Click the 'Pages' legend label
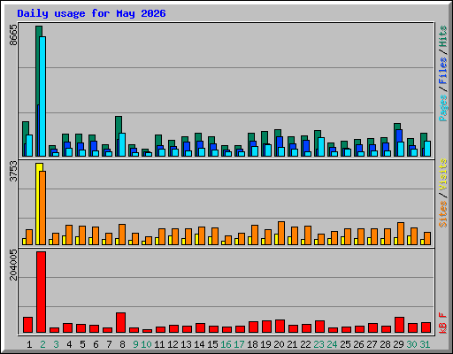 442,108
